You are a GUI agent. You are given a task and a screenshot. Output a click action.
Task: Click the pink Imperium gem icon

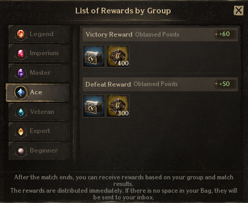coord(21,53)
